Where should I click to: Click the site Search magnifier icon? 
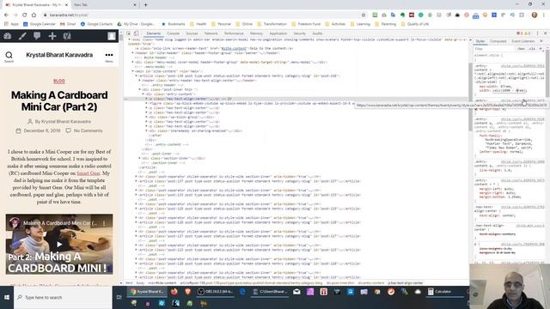coord(9,55)
